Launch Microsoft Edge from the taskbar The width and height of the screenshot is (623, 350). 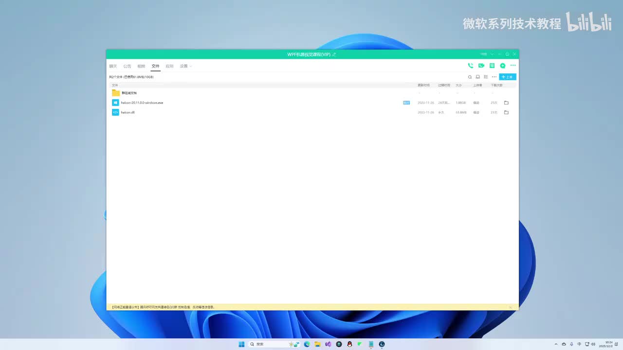point(307,344)
